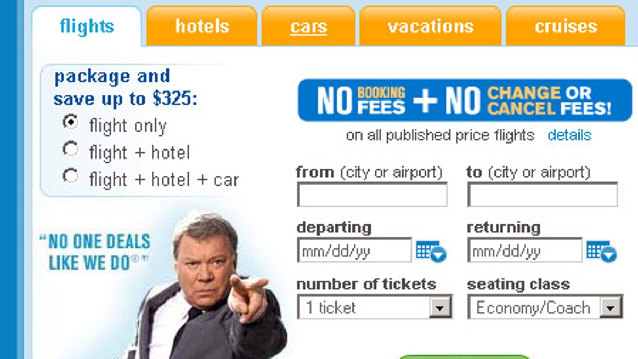Switch to the cruises tab
The width and height of the screenshot is (638, 359).
[x=566, y=26]
